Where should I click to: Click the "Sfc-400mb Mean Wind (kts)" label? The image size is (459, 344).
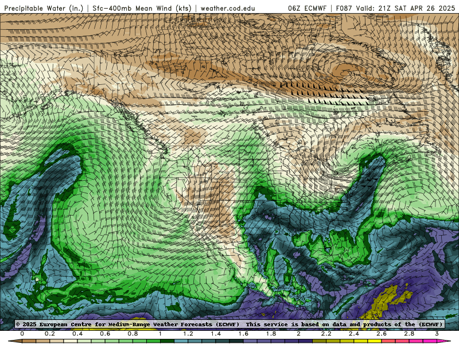pyautogui.click(x=142, y=8)
